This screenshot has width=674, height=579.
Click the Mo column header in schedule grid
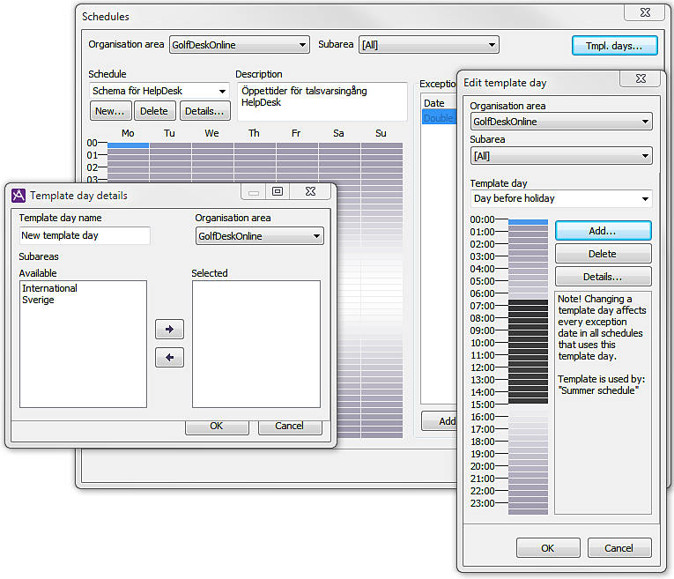tap(128, 133)
